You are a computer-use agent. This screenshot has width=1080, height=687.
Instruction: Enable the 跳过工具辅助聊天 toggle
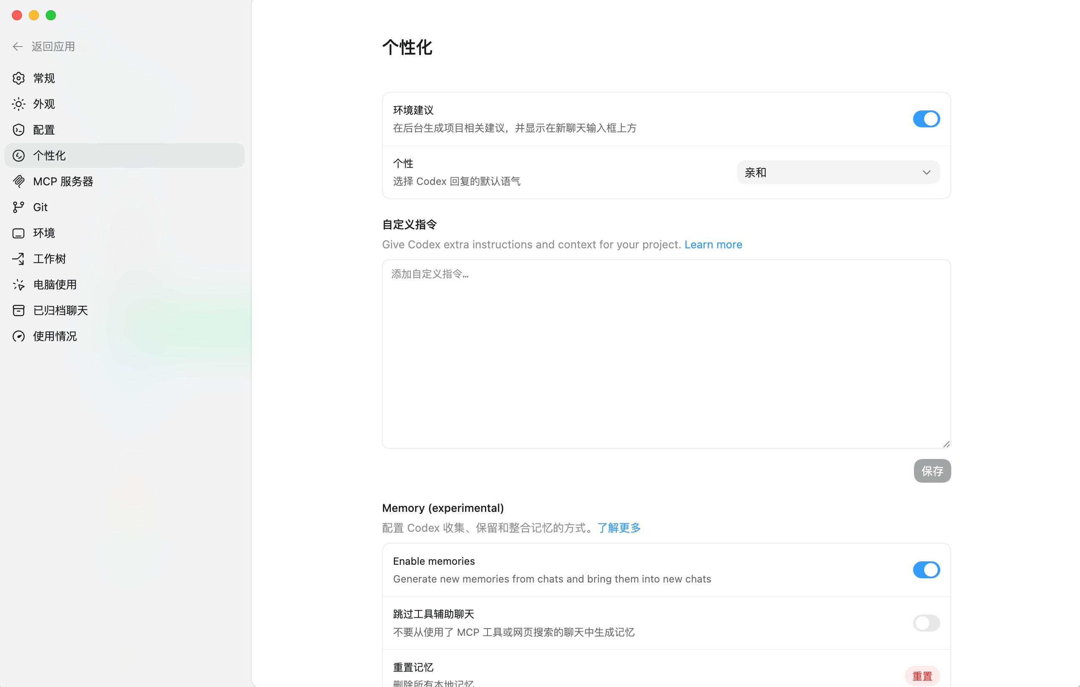tap(926, 623)
